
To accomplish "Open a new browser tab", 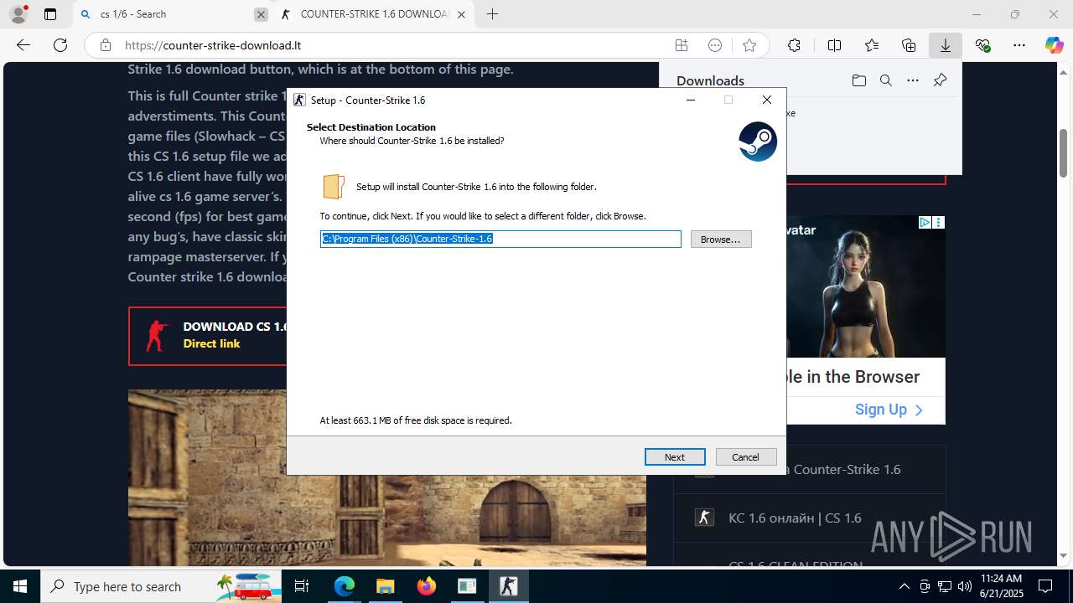I will click(x=493, y=14).
